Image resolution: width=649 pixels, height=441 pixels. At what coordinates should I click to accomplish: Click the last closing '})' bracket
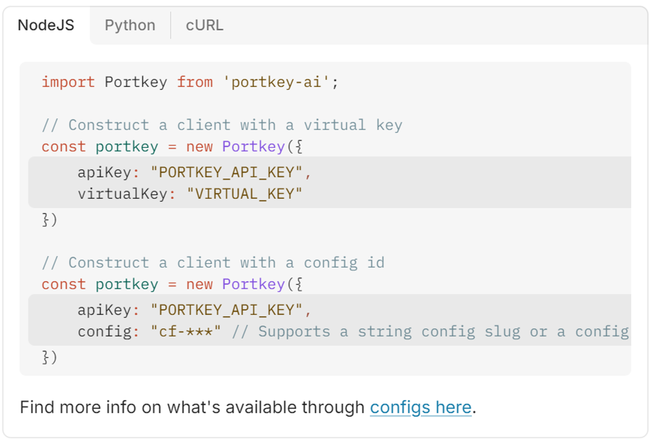[50, 357]
